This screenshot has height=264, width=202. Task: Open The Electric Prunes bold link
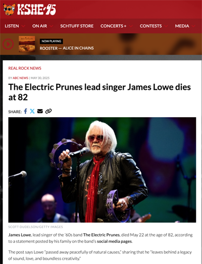pyautogui.click(x=102, y=235)
